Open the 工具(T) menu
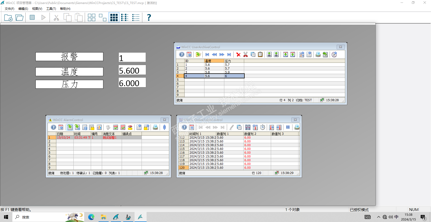 (51, 9)
